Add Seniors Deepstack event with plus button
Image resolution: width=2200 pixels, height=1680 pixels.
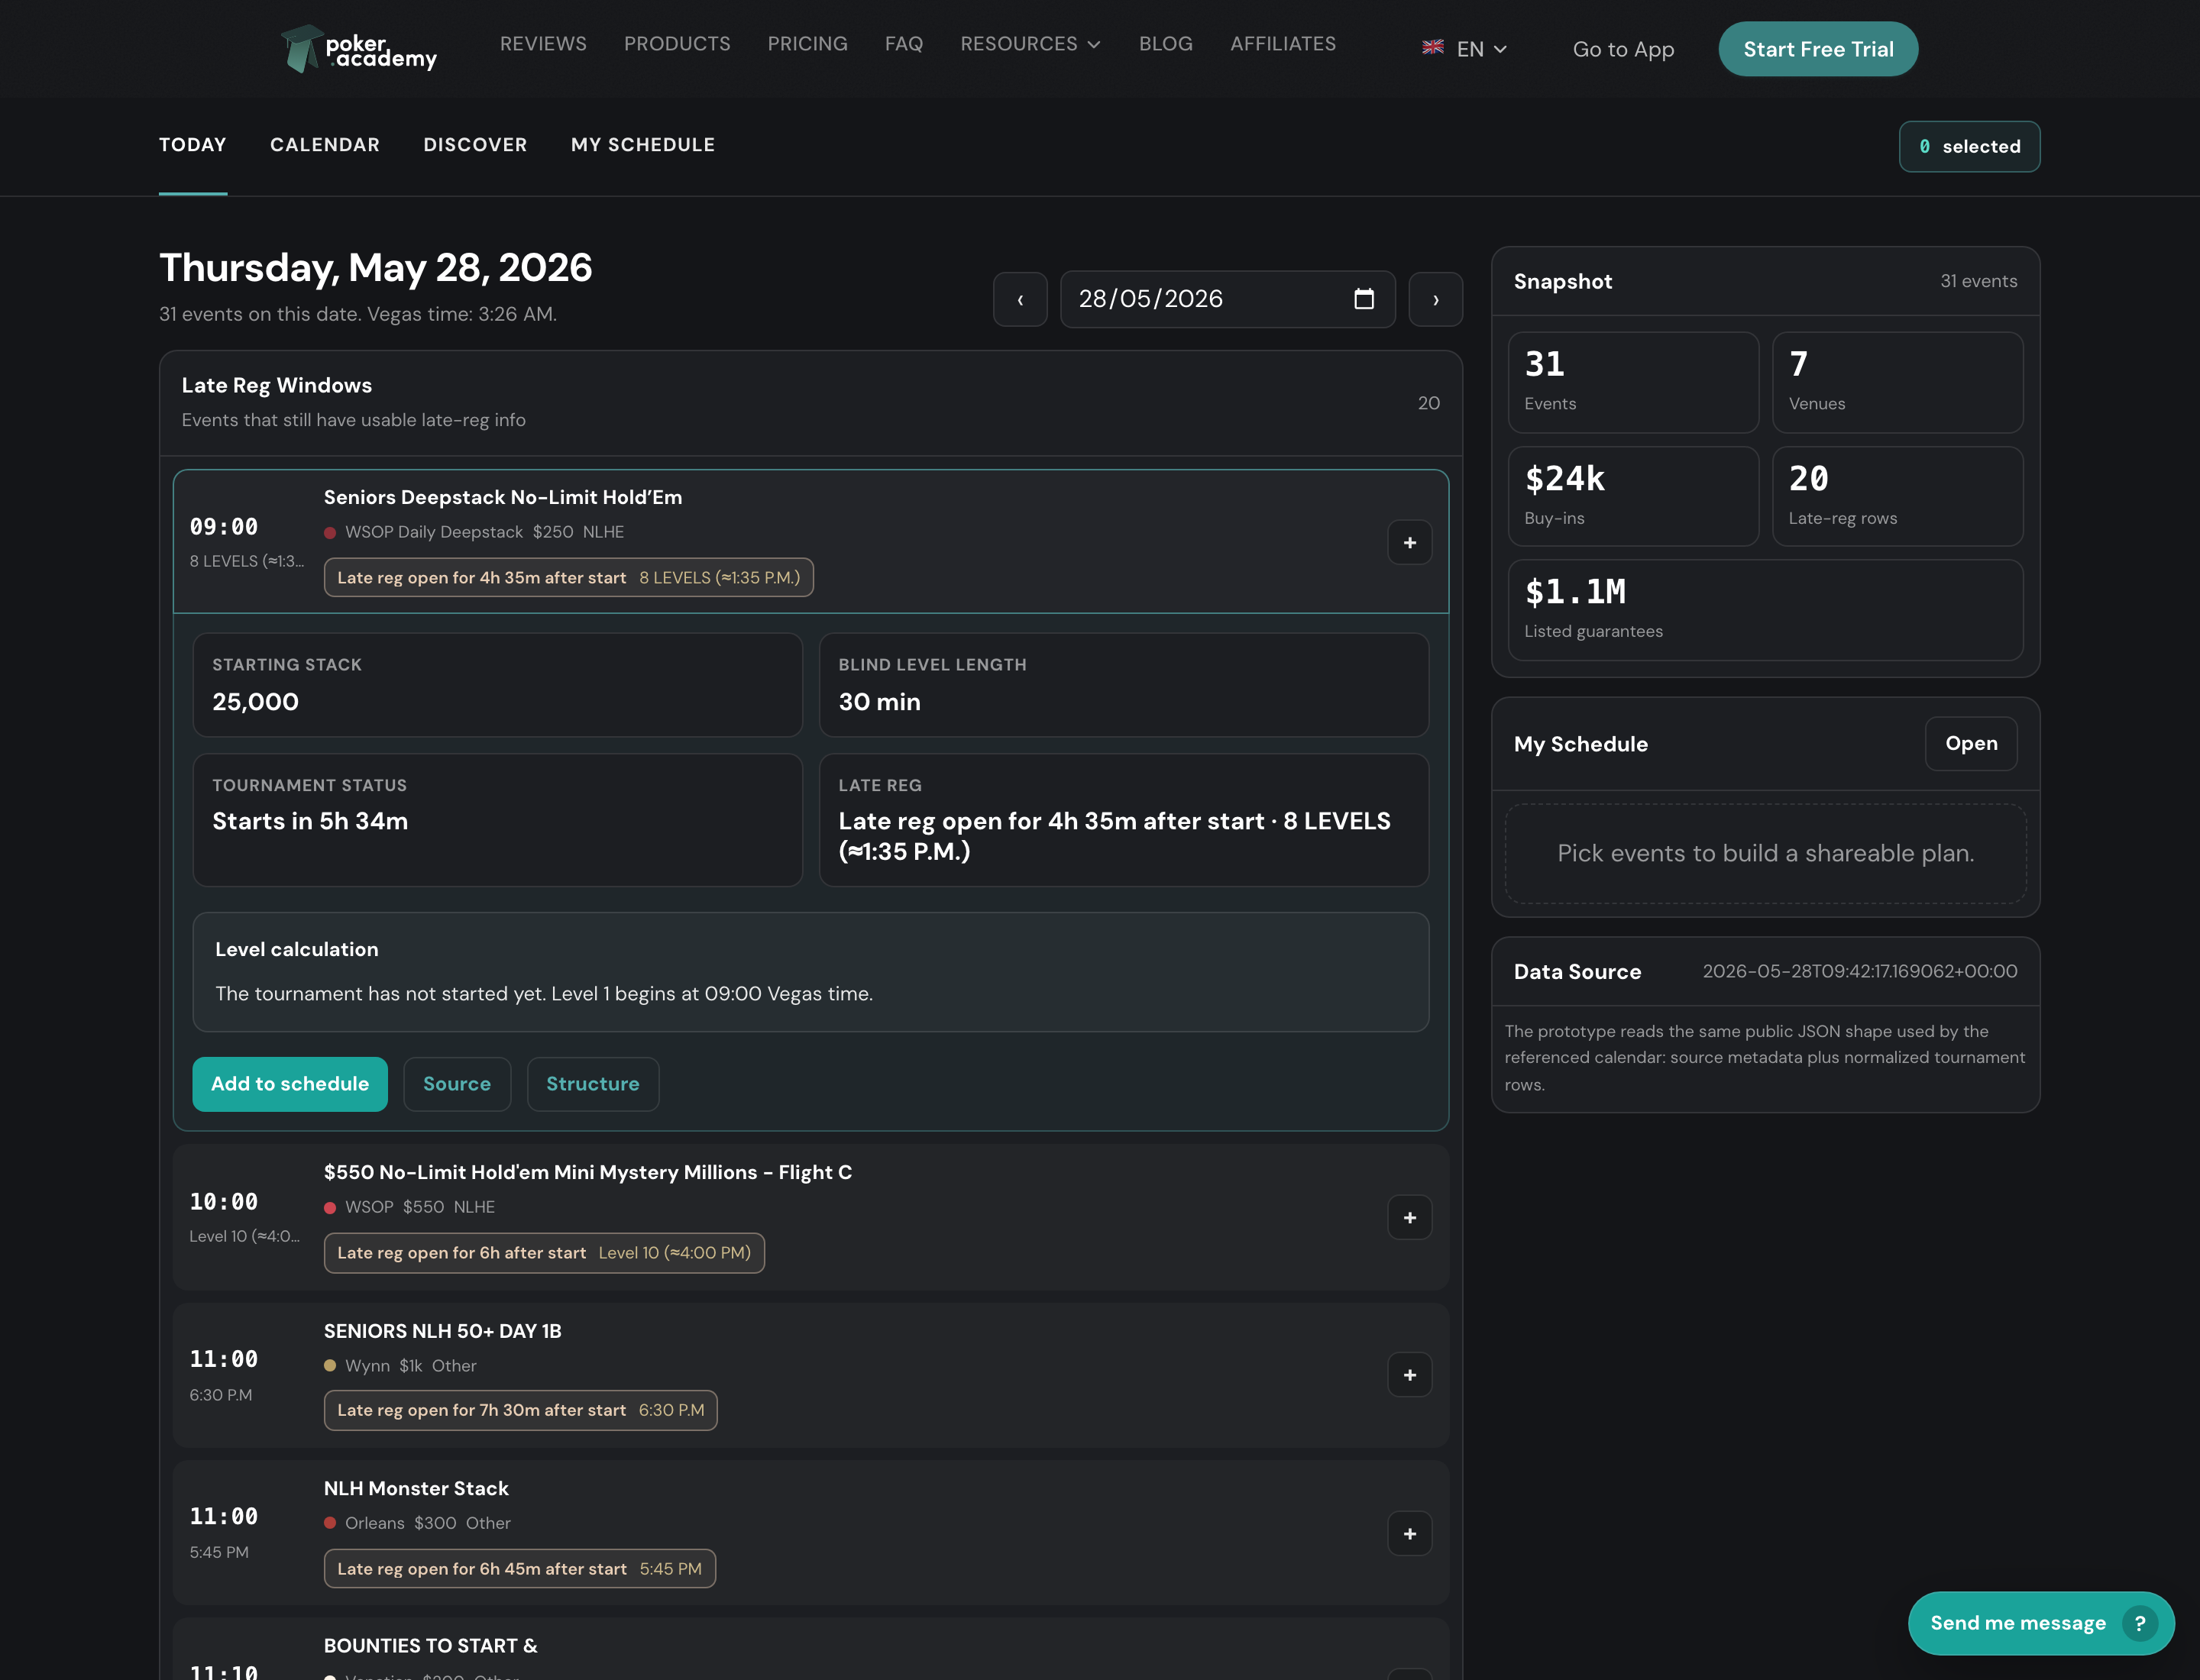coord(1409,542)
